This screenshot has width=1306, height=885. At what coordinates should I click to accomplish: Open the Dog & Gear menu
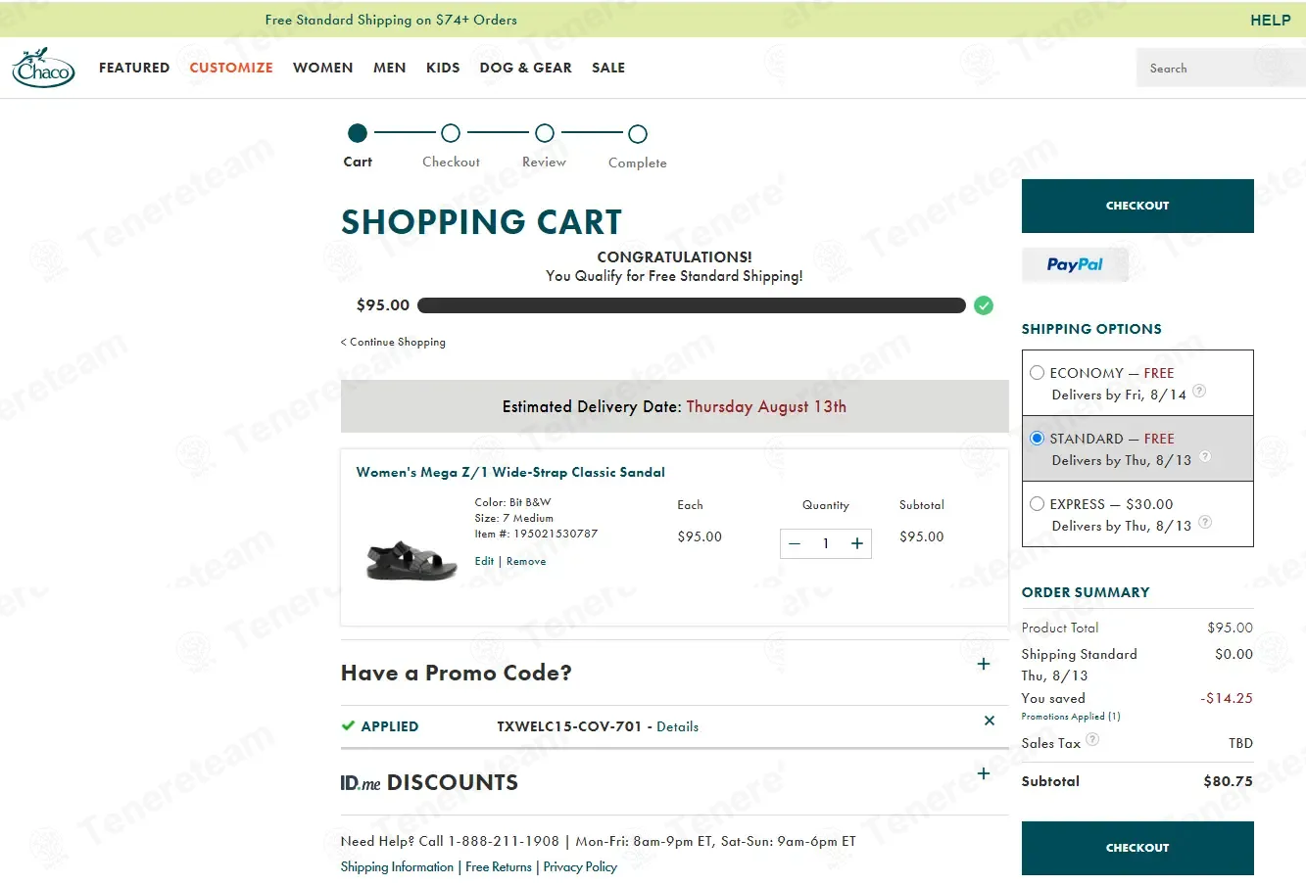click(526, 68)
